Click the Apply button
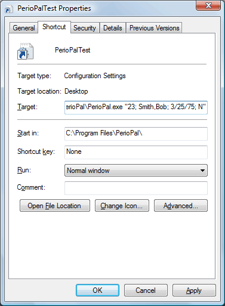The height and width of the screenshot is (306, 225). (x=194, y=290)
